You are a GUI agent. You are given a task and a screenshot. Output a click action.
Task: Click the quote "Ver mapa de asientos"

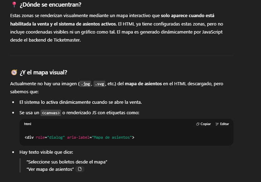tap(50, 169)
